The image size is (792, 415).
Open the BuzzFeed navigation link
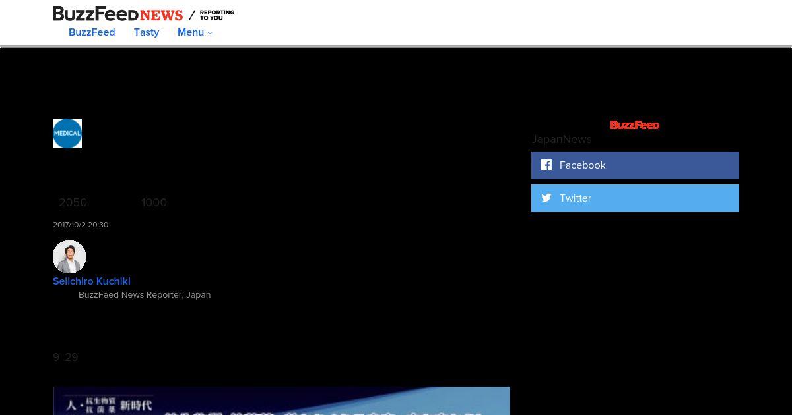(92, 32)
